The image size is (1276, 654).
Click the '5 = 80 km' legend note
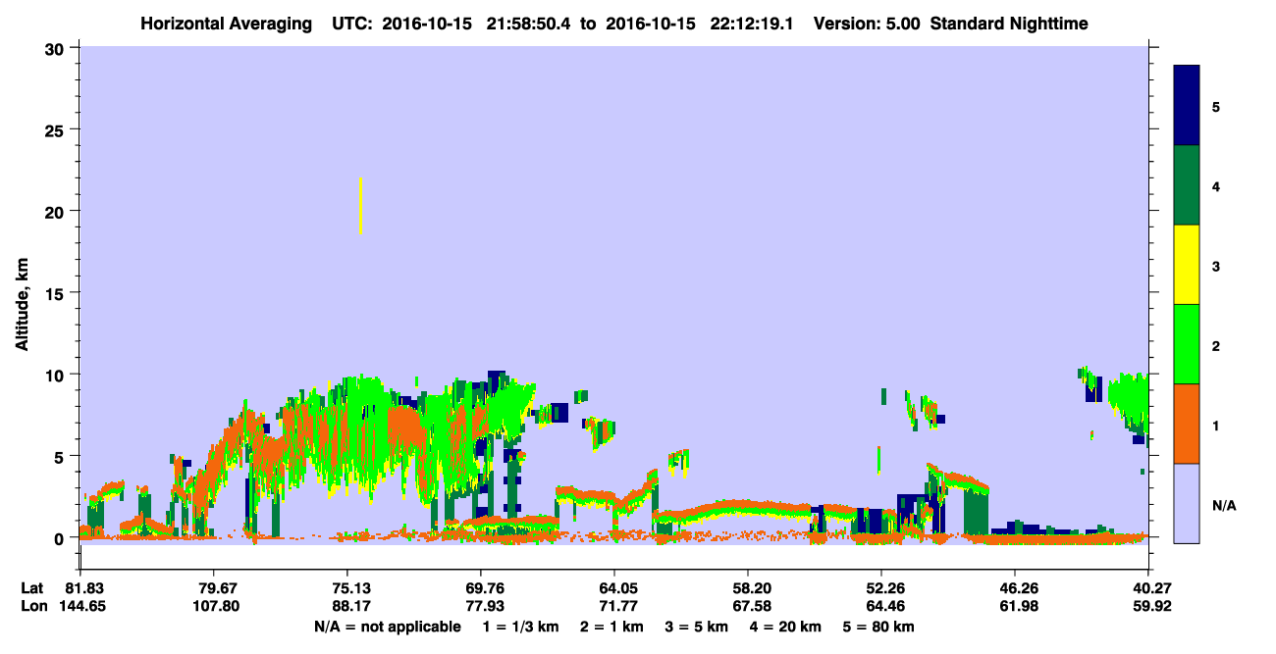(x=879, y=627)
